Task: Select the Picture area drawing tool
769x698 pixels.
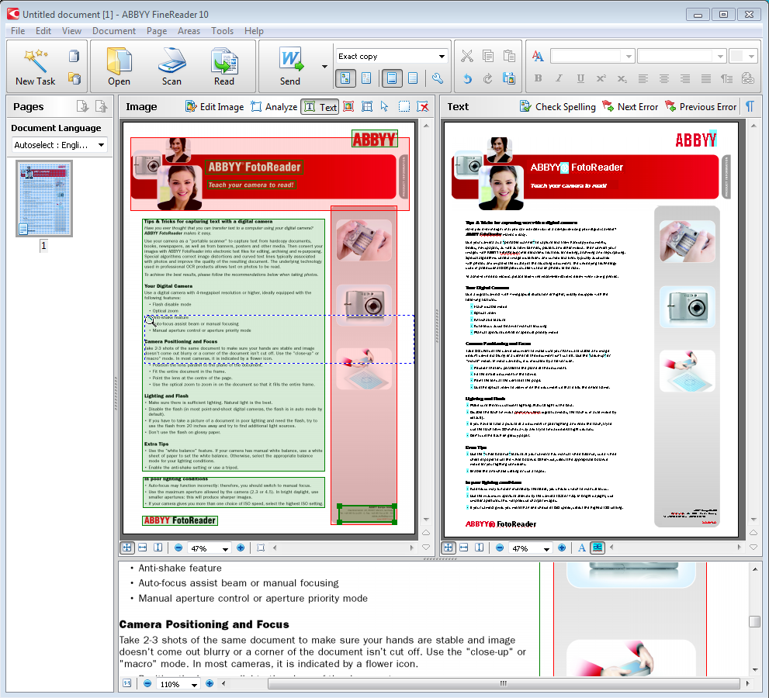Action: click(x=348, y=106)
